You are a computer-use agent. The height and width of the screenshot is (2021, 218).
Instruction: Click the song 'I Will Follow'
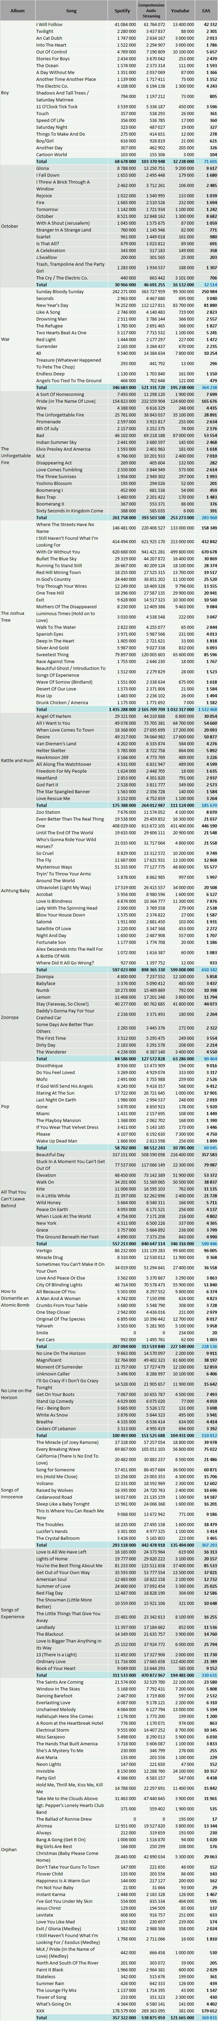point(49,25)
